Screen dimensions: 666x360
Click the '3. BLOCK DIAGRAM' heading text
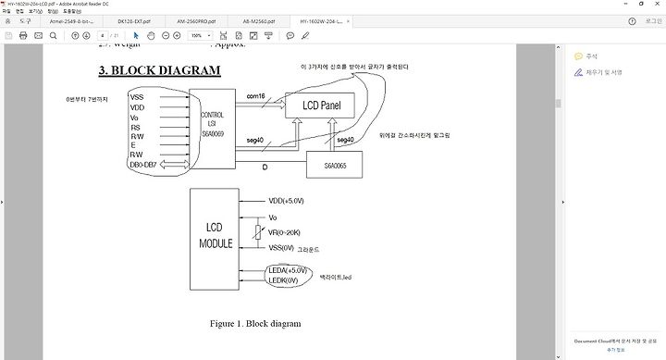tap(160, 70)
